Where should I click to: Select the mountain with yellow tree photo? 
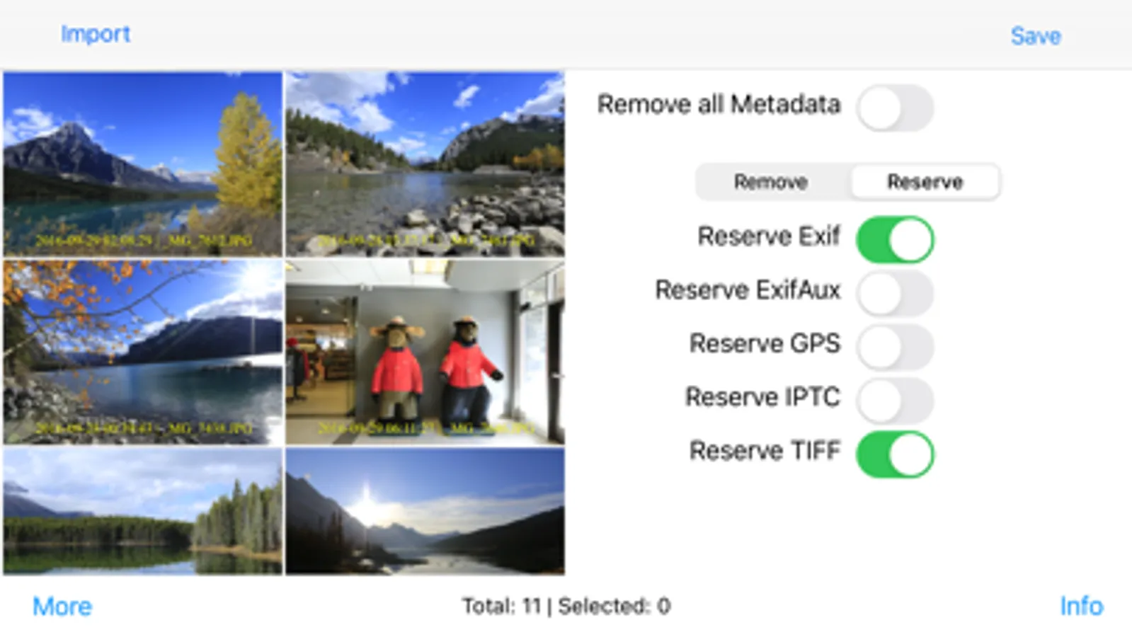pyautogui.click(x=143, y=164)
